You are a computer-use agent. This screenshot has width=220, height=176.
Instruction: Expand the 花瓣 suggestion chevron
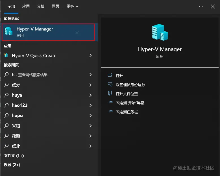[x=90, y=136]
